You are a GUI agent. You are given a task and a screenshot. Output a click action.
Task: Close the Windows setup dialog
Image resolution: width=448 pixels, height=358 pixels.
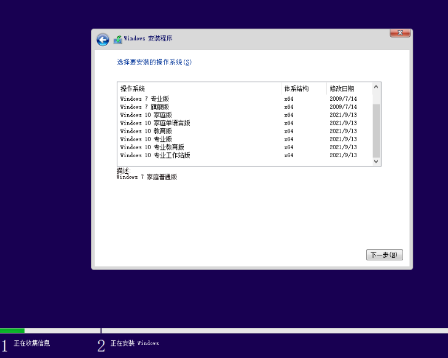click(x=400, y=33)
